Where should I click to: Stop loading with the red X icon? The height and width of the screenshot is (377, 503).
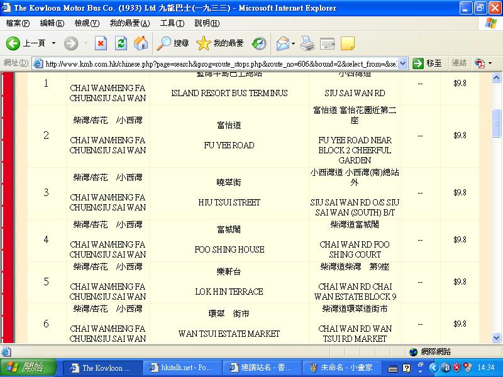coord(101,43)
